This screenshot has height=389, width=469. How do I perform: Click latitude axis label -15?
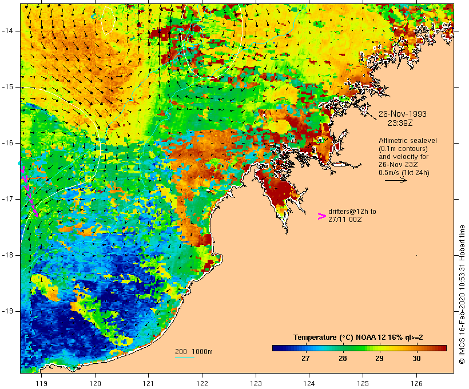pyautogui.click(x=7, y=87)
